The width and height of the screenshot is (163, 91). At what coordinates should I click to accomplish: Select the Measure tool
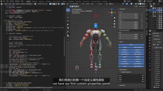coord(68,35)
